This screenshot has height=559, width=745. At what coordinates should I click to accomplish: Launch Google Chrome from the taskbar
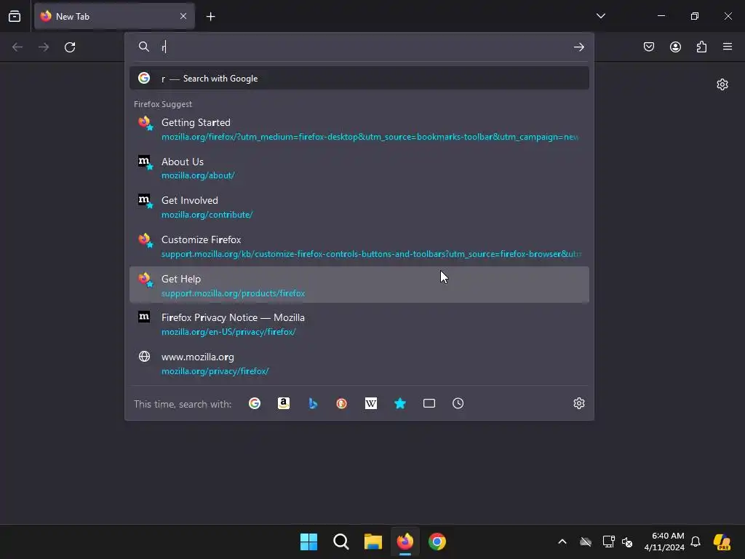[437, 542]
